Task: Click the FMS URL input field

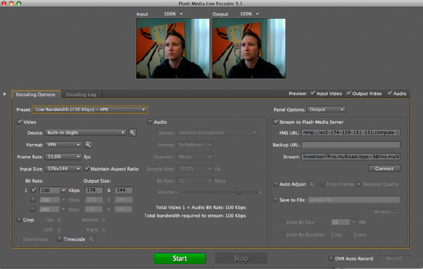Action: coord(351,132)
